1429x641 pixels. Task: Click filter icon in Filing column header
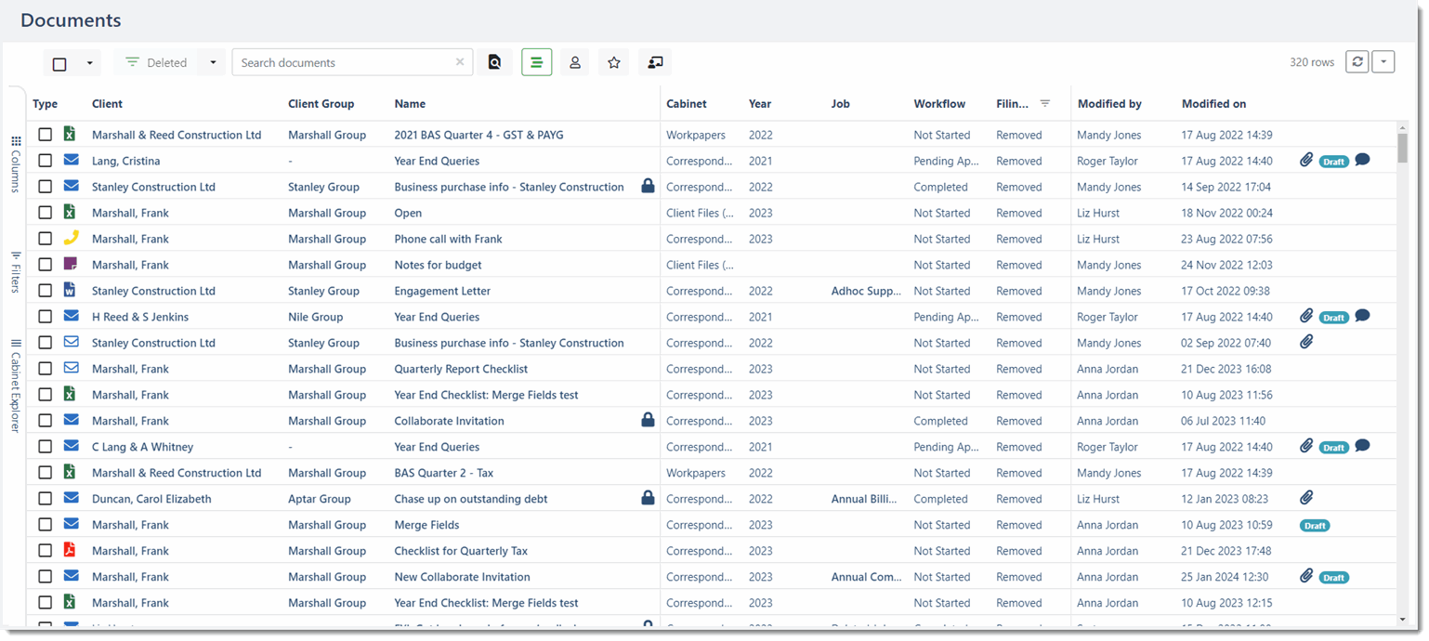[1045, 103]
